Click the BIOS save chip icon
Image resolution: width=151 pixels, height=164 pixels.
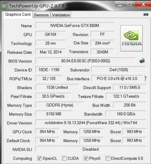[x=142, y=61]
